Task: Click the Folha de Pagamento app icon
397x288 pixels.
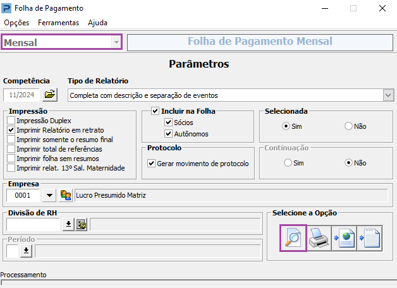Action: click(6, 8)
